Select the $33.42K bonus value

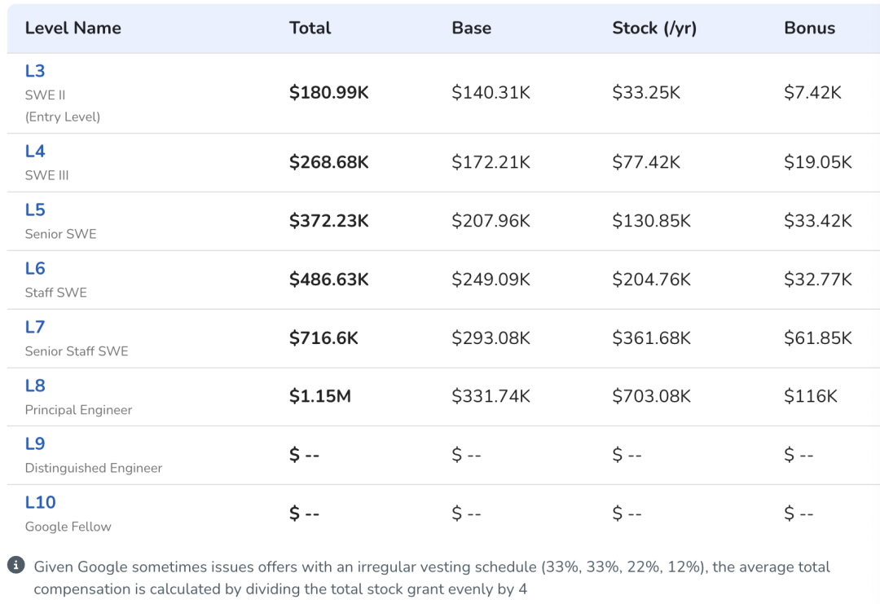(818, 221)
